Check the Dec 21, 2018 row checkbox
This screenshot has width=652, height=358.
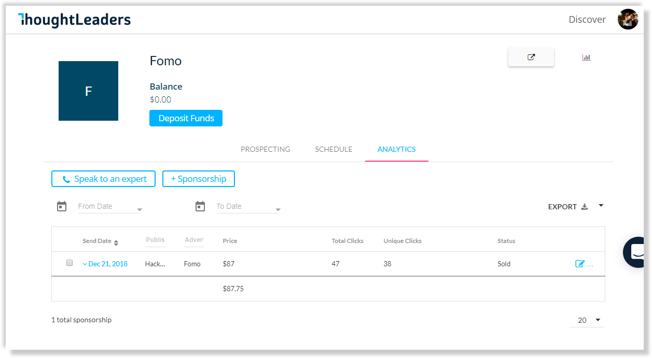coord(70,263)
